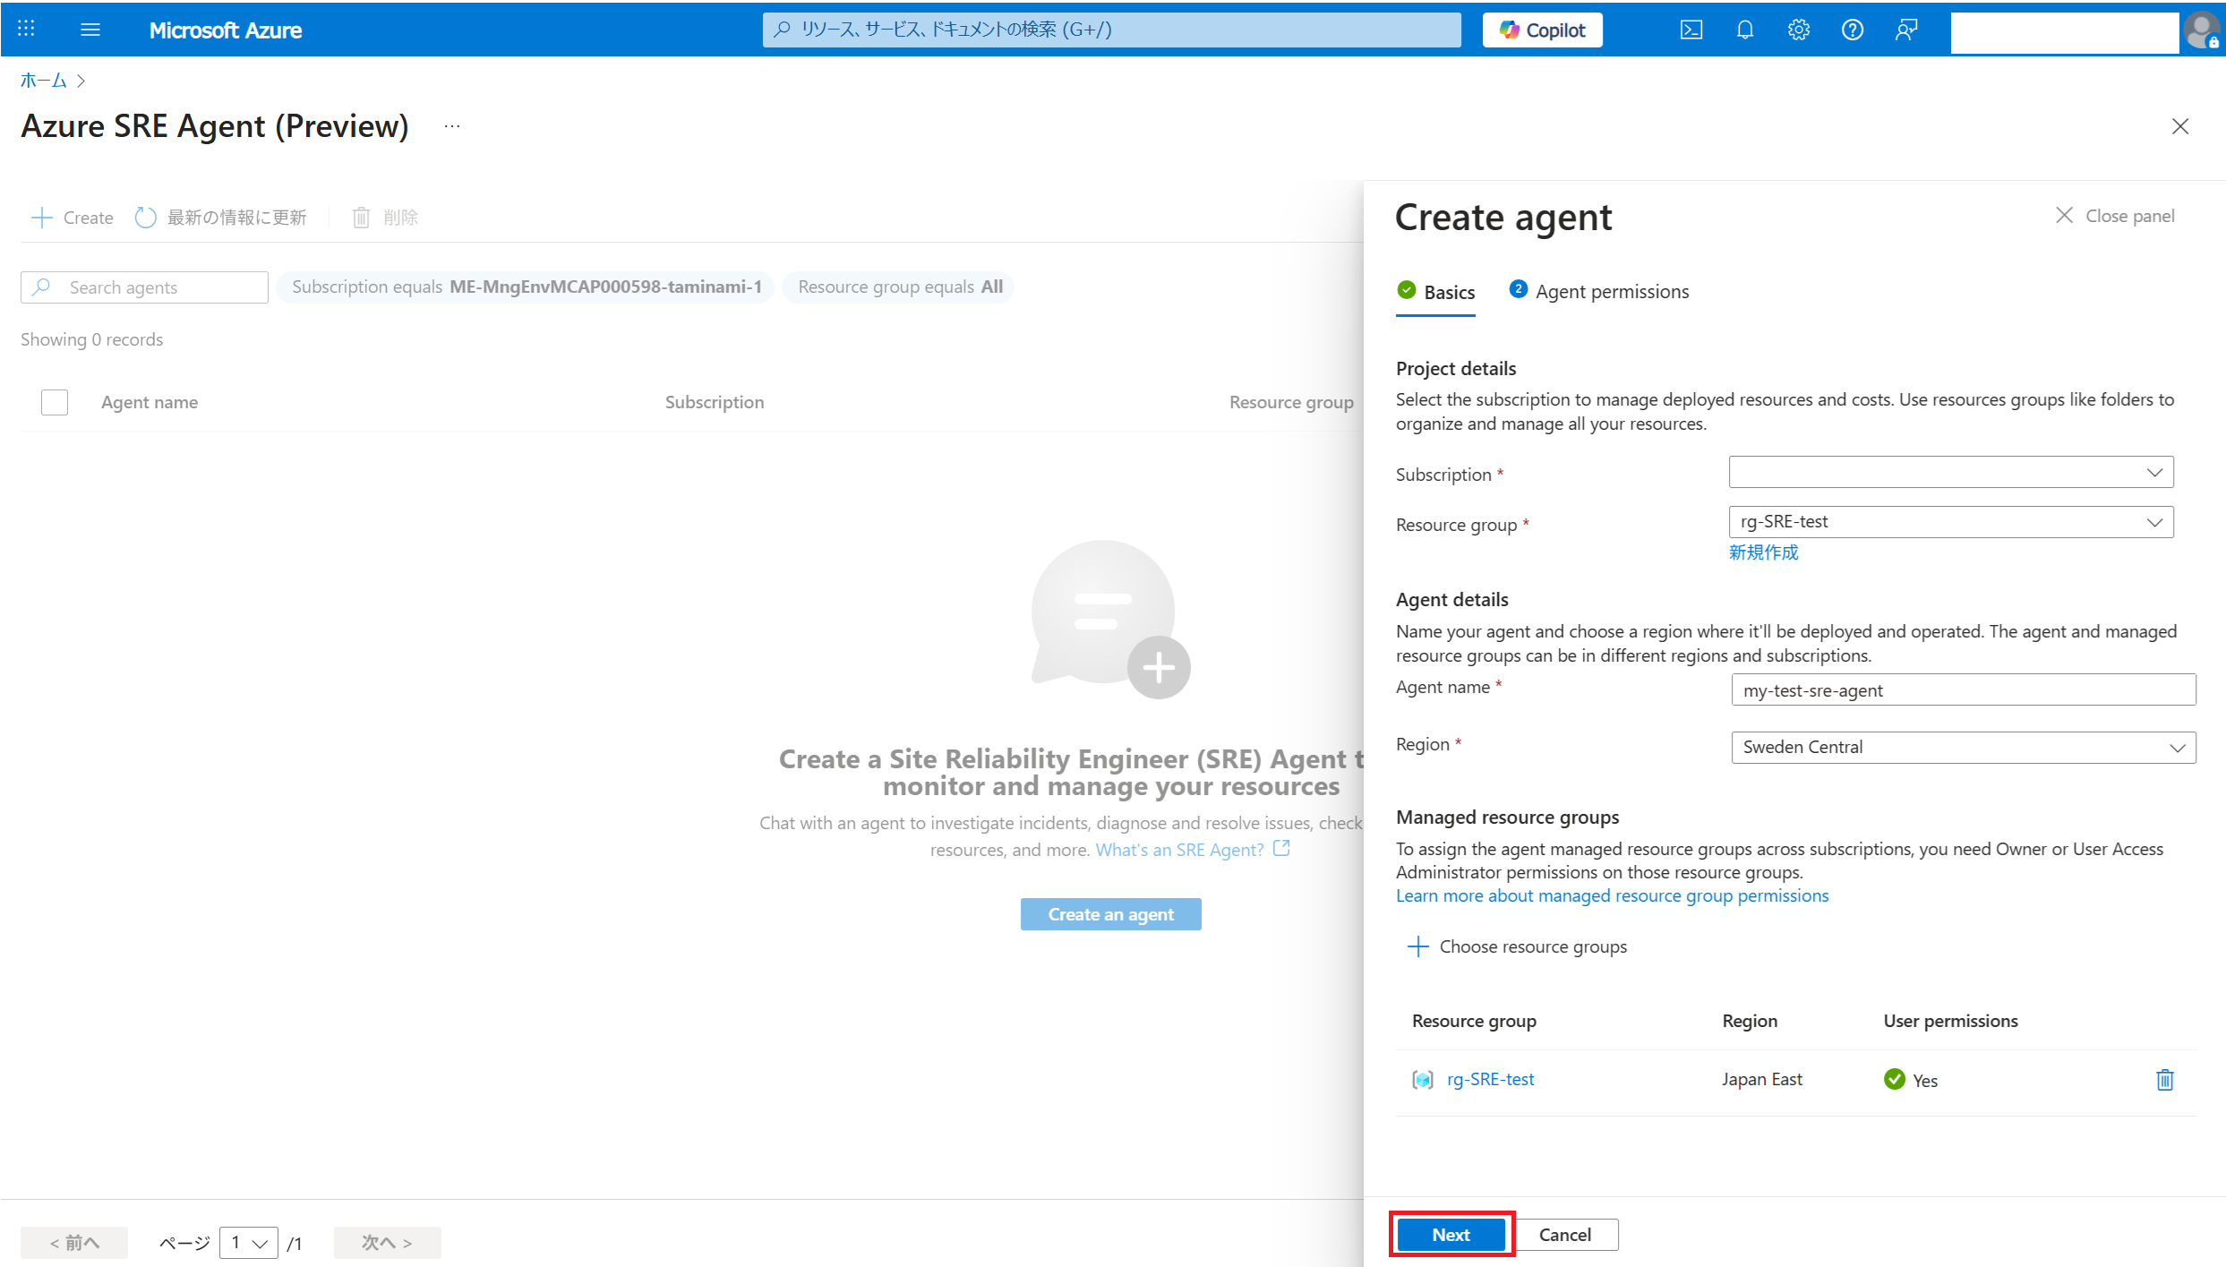Sort by Resource group column in agents list

pos(1291,402)
